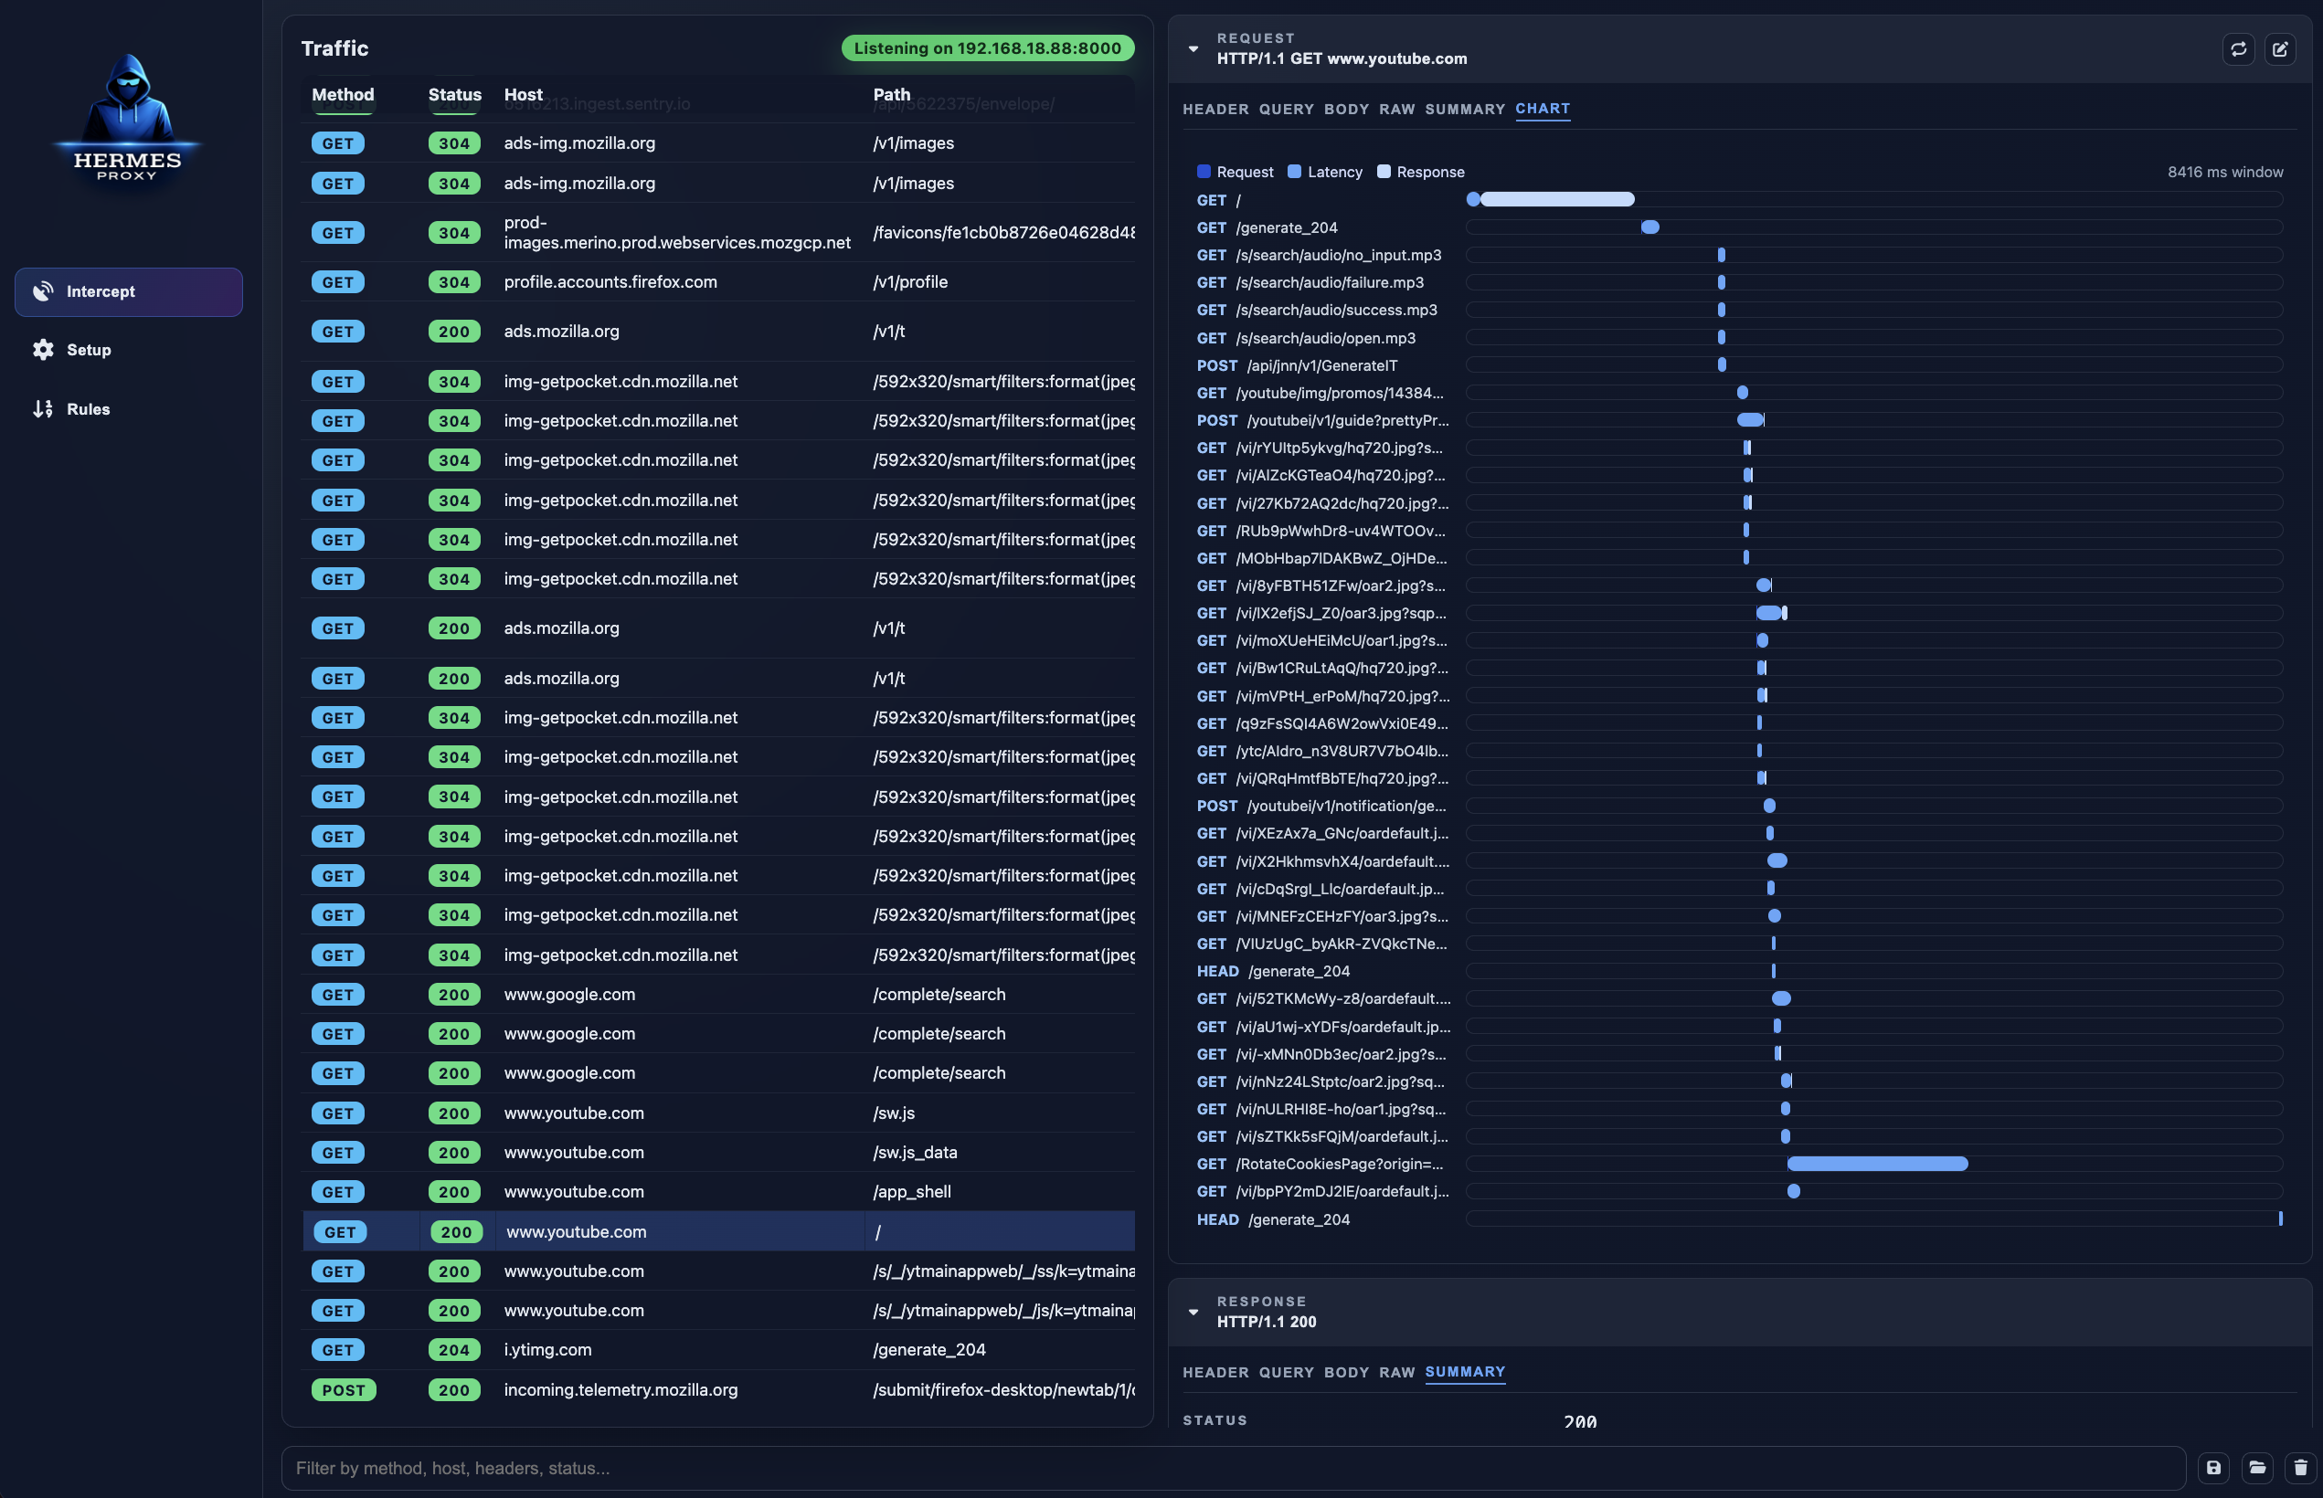Click the /vi/IX2efjSJ_Z0/oar3.jpg chart row
The height and width of the screenshot is (1498, 2323).
(1739, 613)
